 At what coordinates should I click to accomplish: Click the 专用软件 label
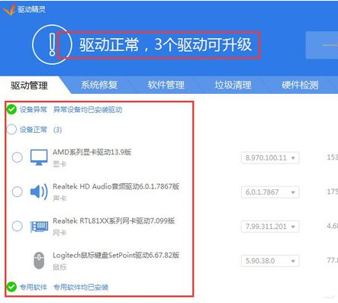(34, 287)
